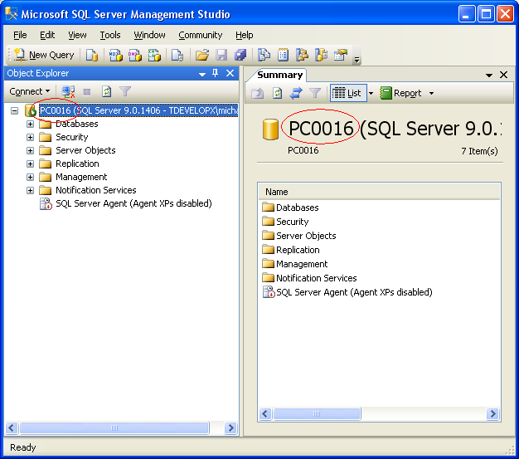Select Security folder in Summary list
519x459 pixels.
285,222
